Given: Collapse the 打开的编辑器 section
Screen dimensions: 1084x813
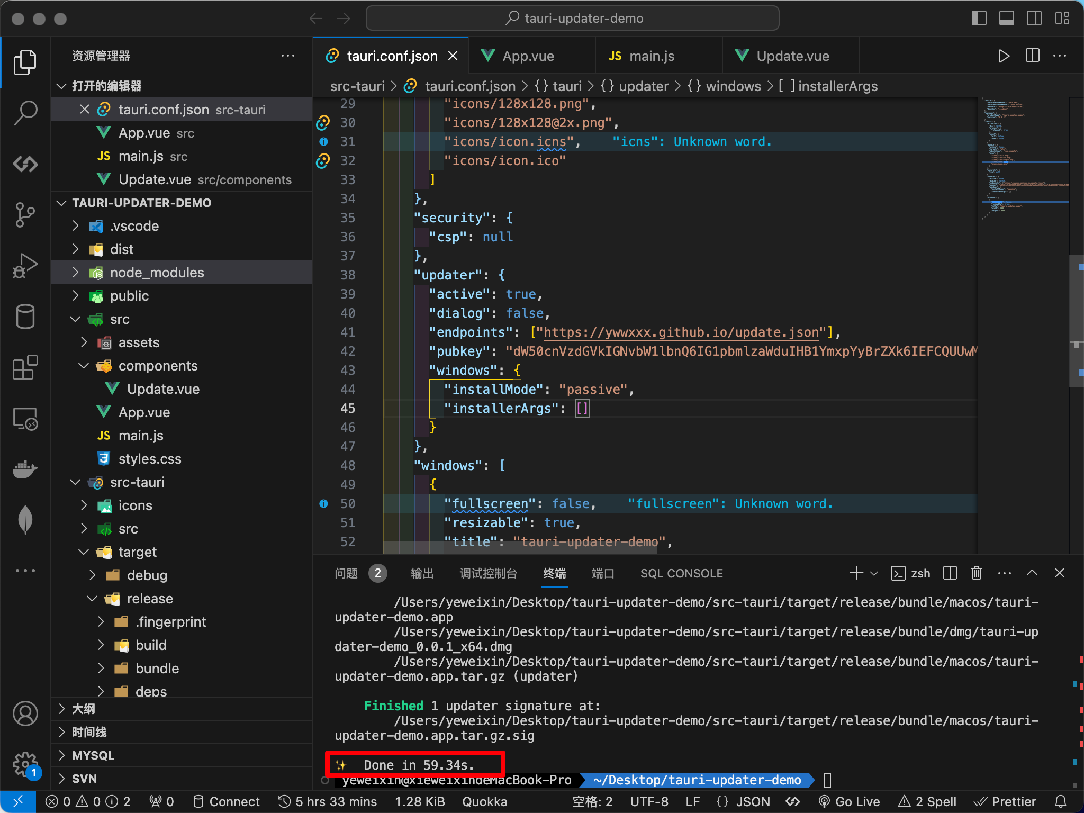Looking at the screenshot, I should [x=181, y=86].
